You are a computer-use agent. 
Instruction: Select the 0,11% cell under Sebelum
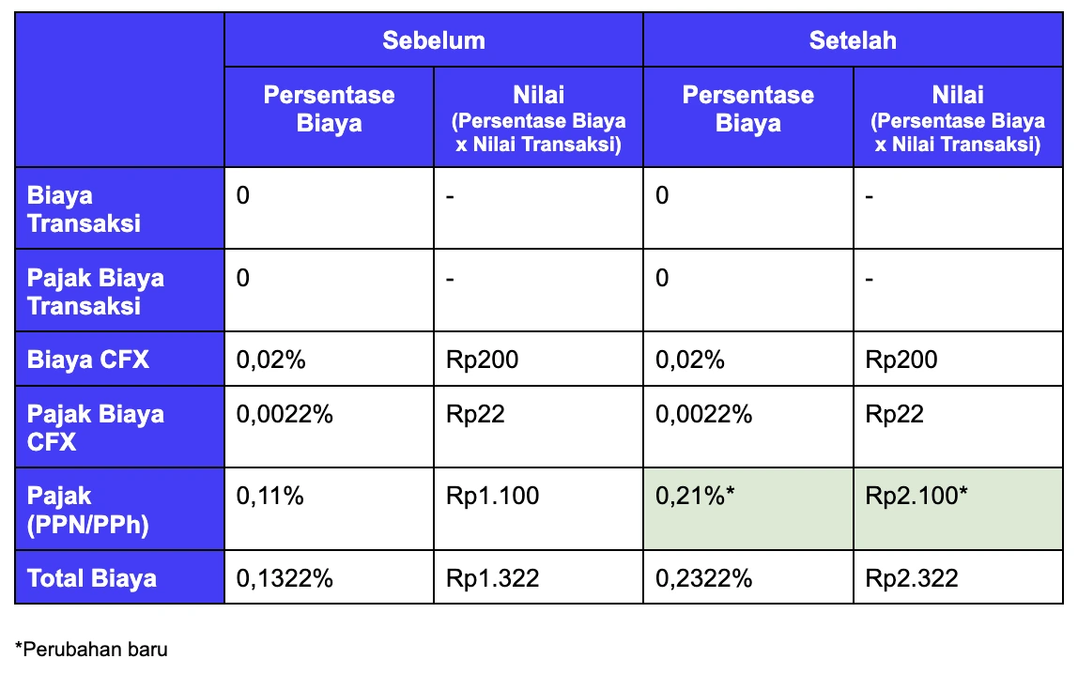click(x=330, y=509)
